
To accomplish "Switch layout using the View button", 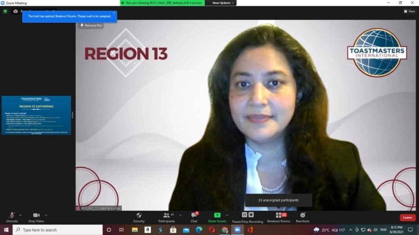I will pos(409,11).
